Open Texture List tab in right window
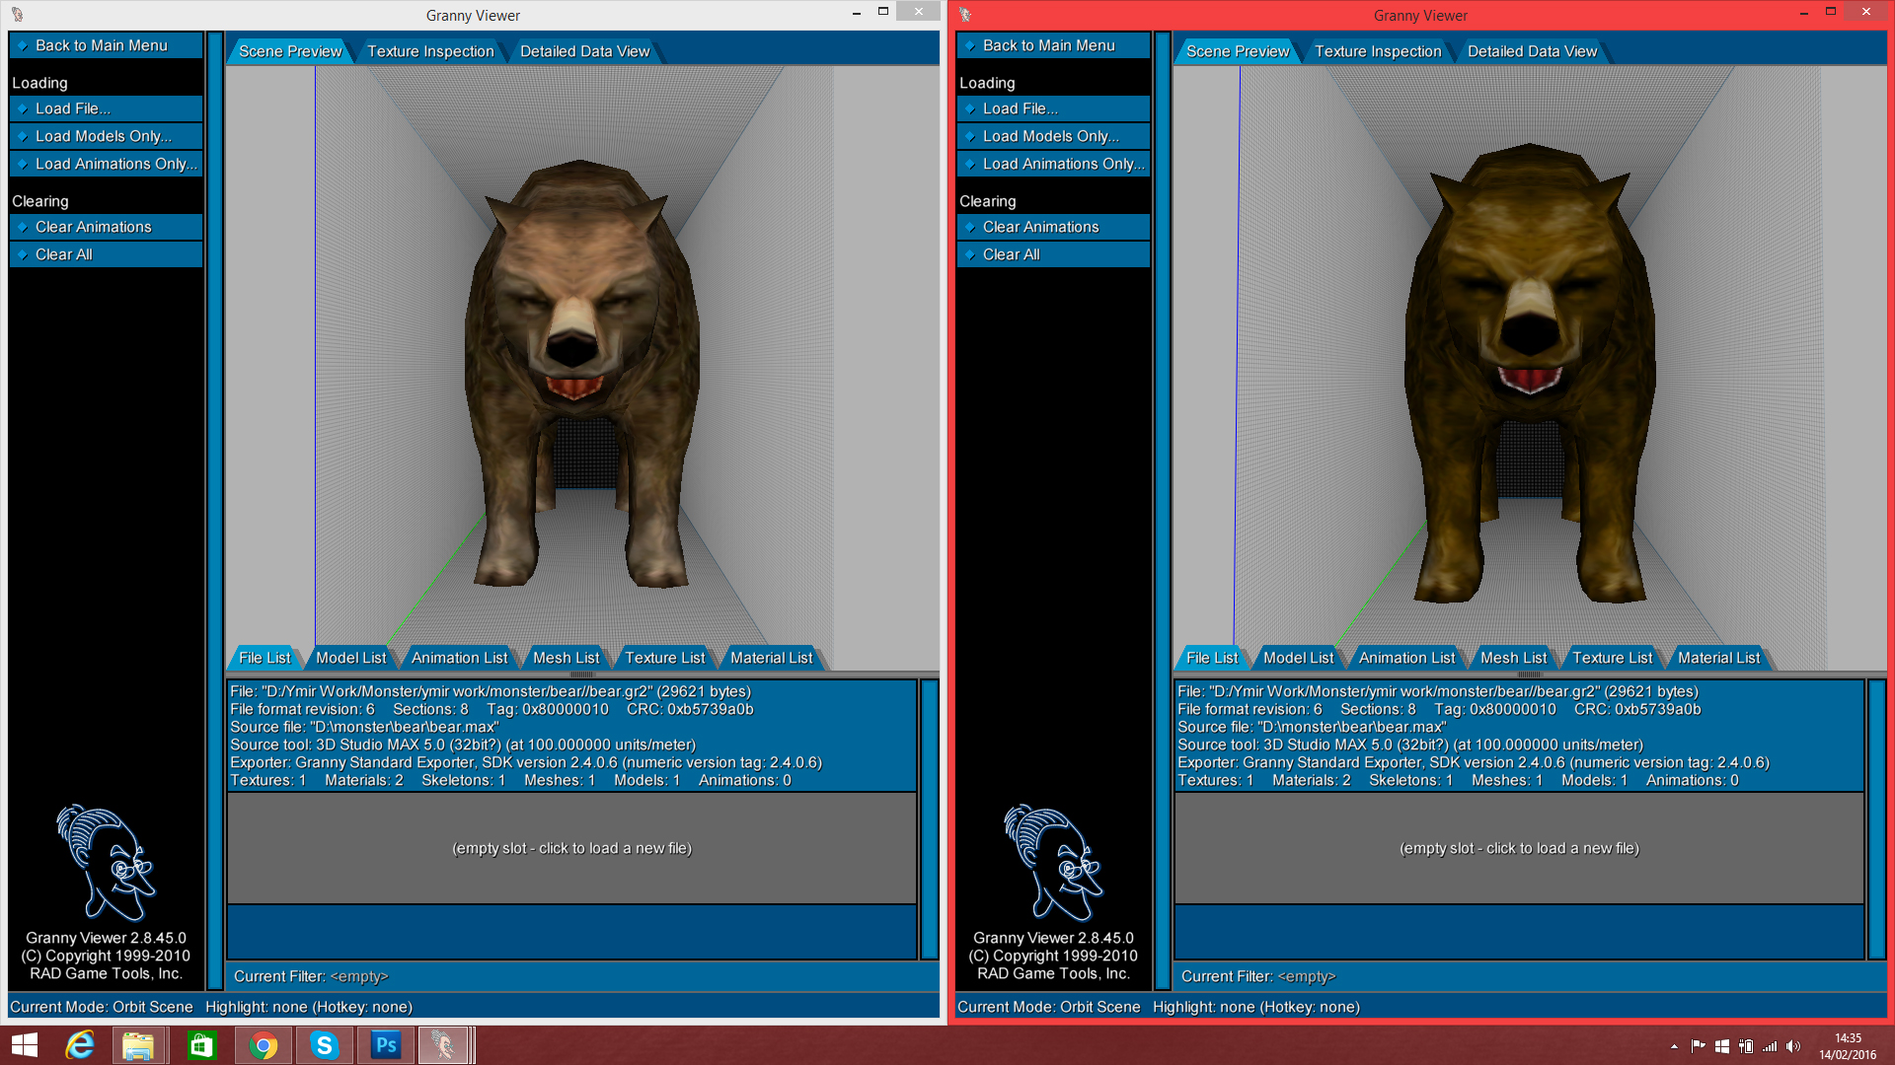1895x1065 pixels. (1613, 658)
